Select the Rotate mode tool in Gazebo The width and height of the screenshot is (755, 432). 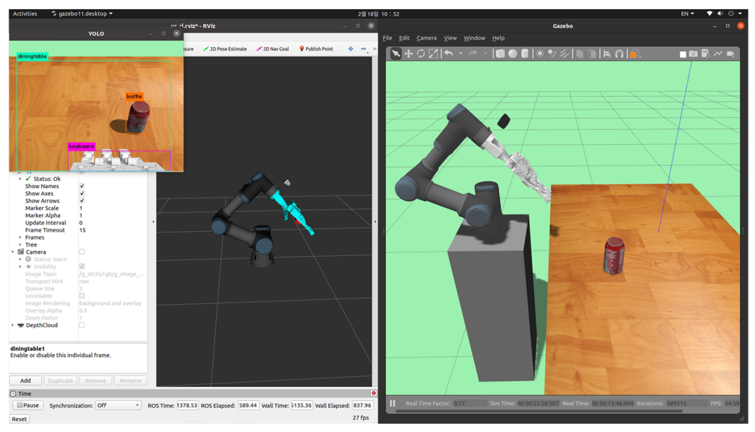pos(421,54)
